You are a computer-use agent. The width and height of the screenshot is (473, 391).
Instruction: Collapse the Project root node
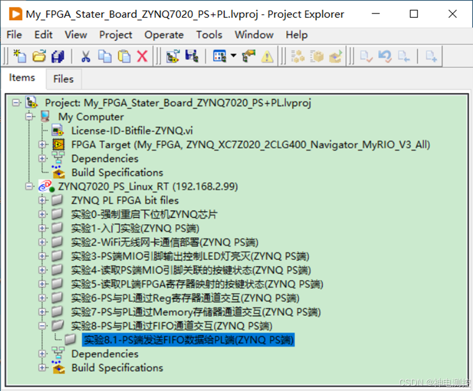[x=16, y=103]
